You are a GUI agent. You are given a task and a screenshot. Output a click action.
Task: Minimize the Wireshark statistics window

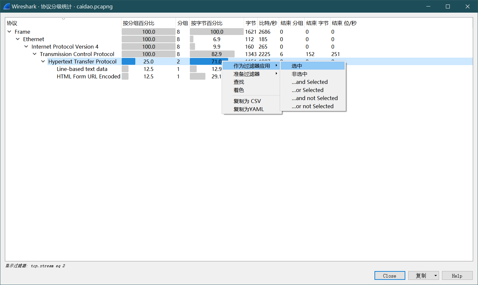[428, 6]
